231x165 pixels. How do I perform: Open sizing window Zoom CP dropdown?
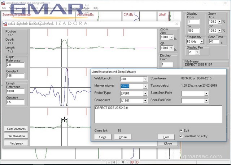tap(171, 48)
